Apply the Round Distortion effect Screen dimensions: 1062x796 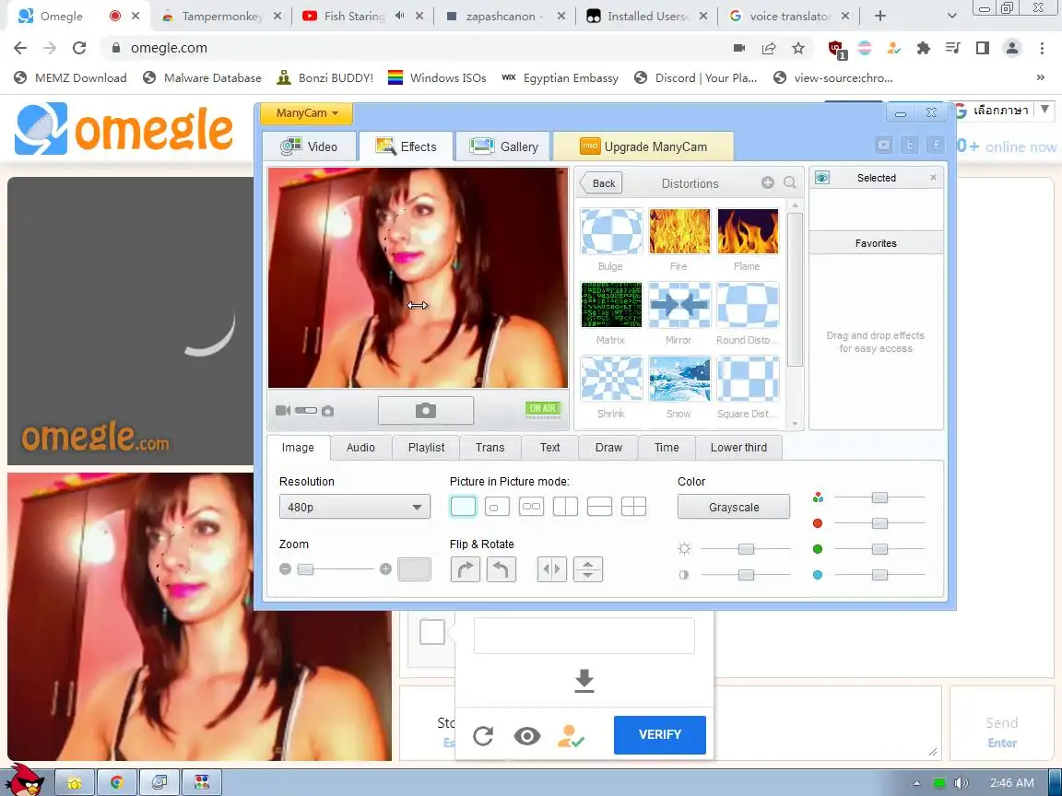tap(748, 305)
